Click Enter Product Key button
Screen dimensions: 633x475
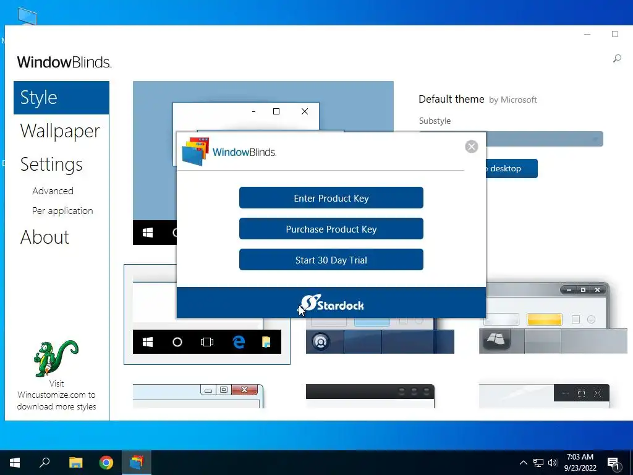331,198
